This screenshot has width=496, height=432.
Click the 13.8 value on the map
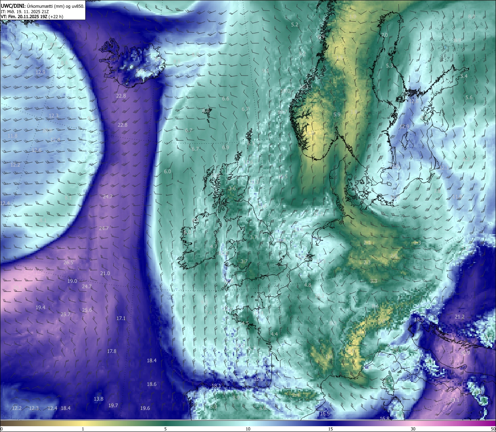98,399
